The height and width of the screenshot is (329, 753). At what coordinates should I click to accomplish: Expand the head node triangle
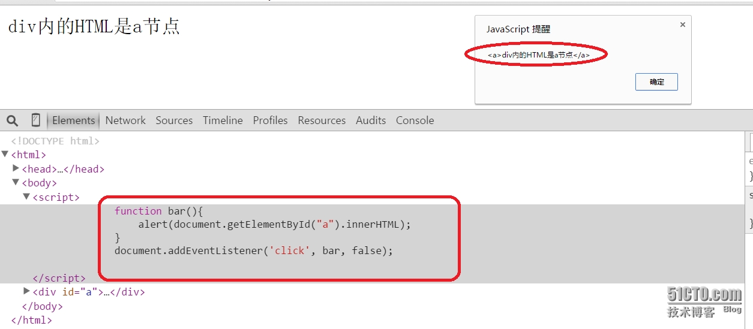click(16, 168)
